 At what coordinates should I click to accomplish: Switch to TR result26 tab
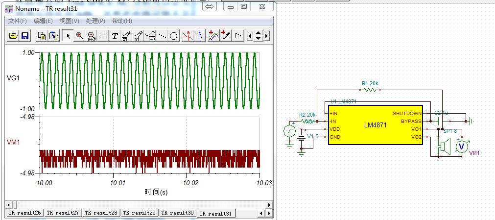pyautogui.click(x=24, y=213)
